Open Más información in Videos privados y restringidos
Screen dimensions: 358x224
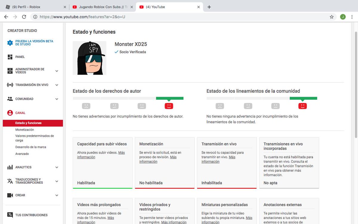(174, 222)
